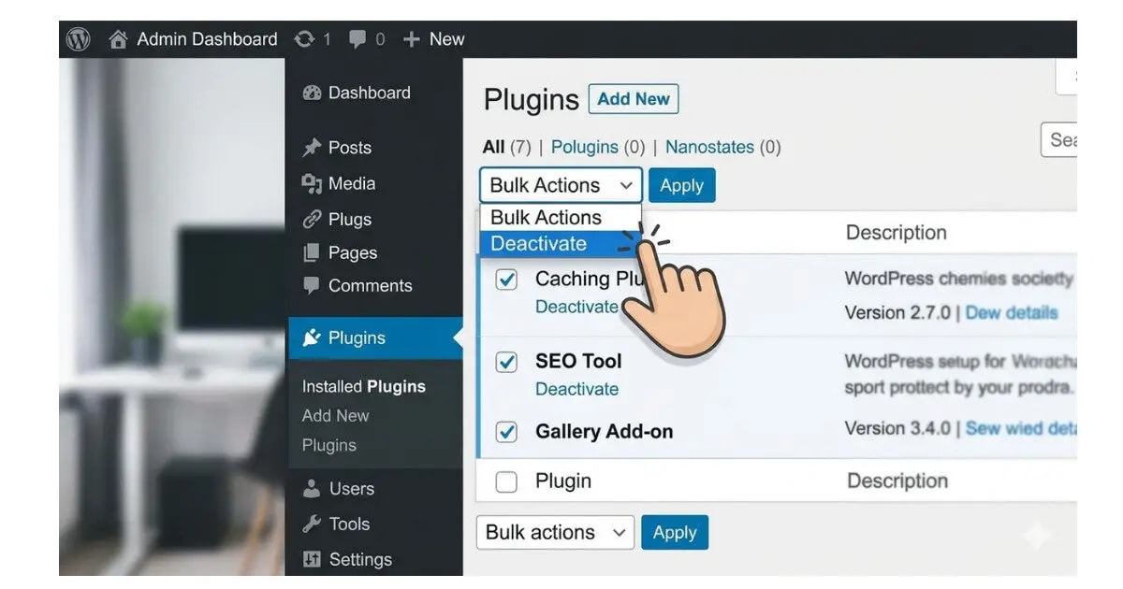
Task: Click the WordPress logo icon
Action: (x=79, y=38)
